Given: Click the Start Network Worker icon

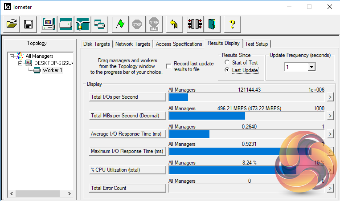Looking at the screenshot, I should click(82, 24).
